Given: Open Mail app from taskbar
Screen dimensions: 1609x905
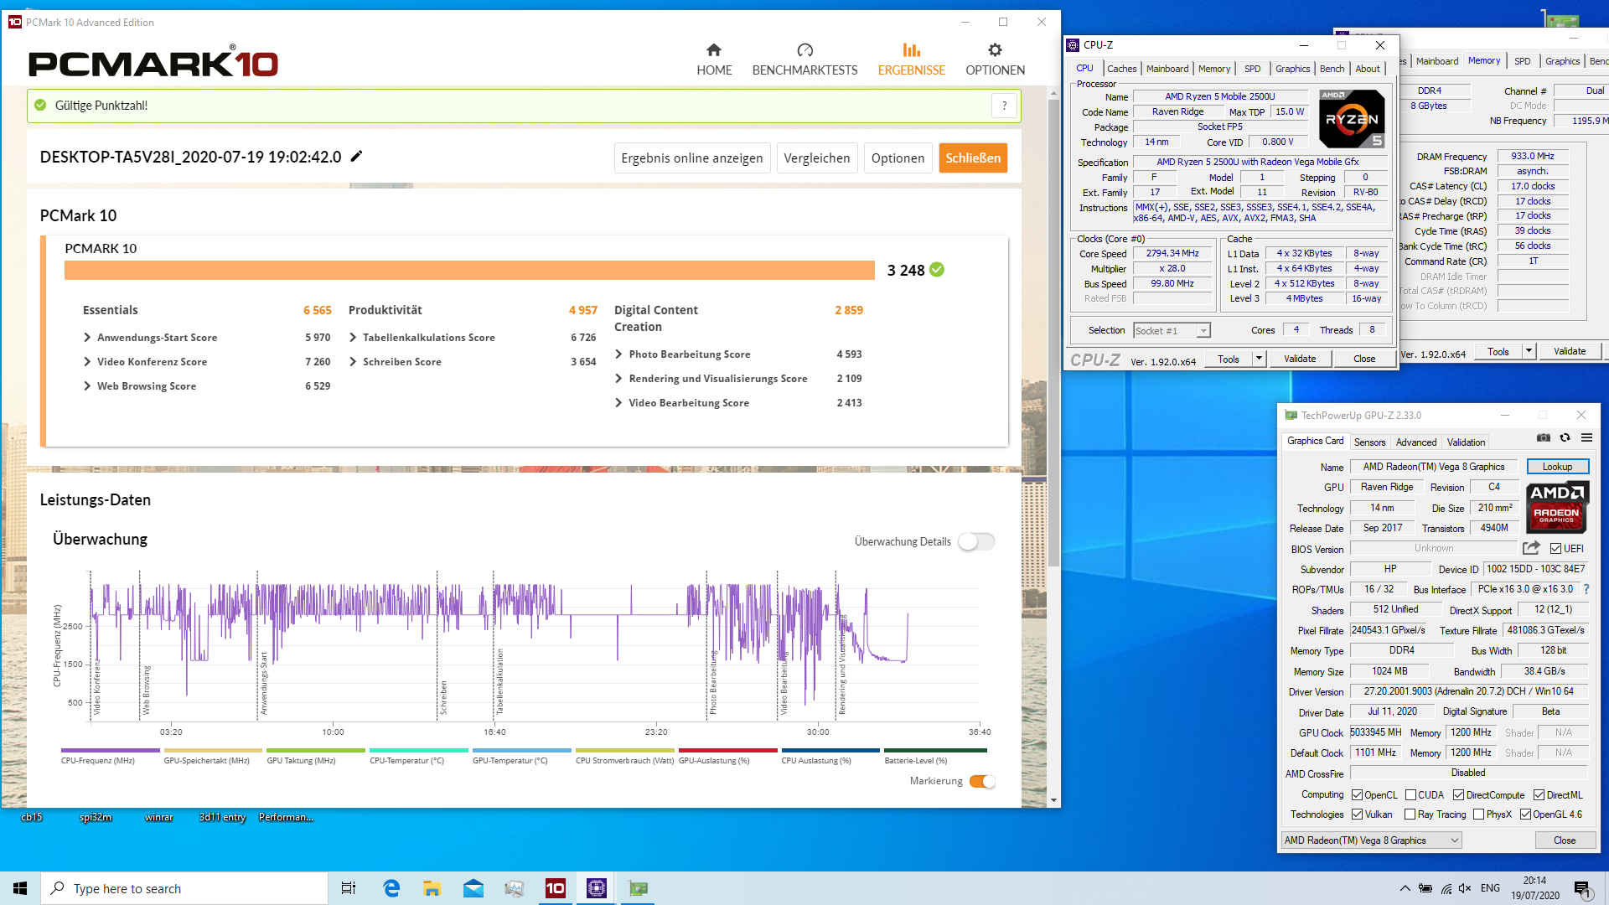Looking at the screenshot, I should [473, 888].
